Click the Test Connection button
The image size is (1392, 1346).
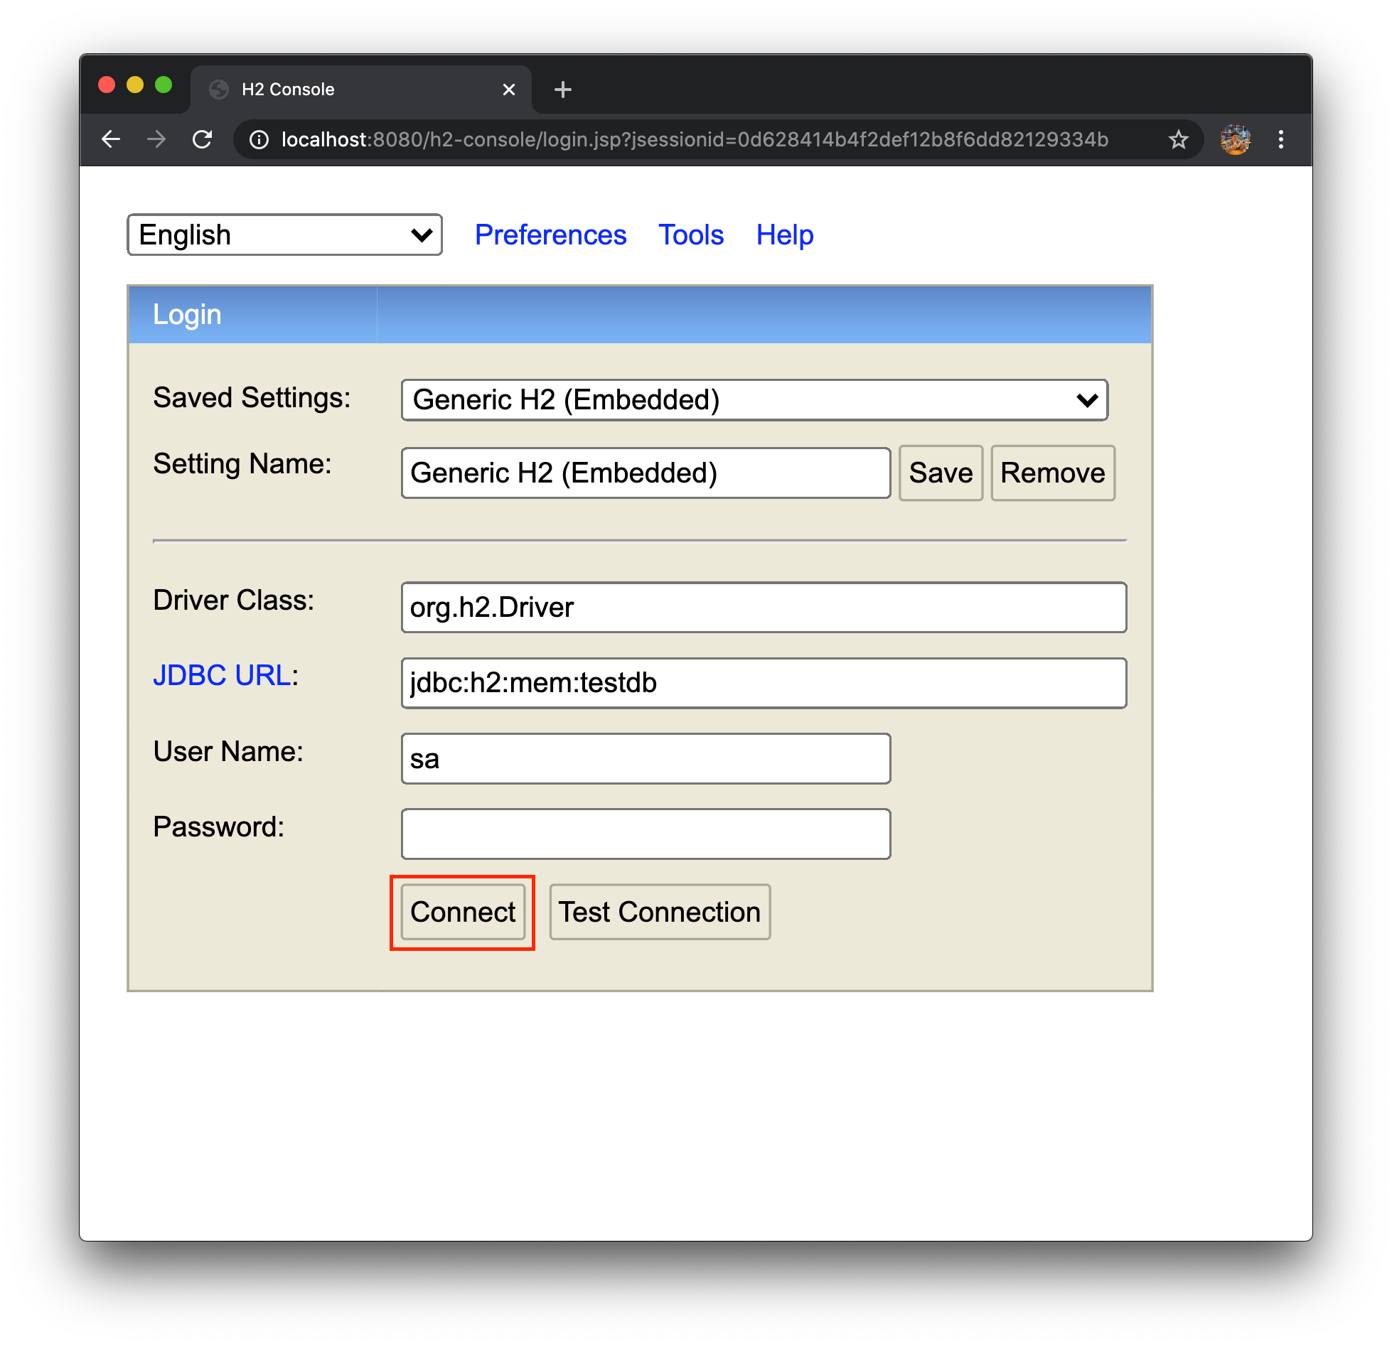[659, 912]
